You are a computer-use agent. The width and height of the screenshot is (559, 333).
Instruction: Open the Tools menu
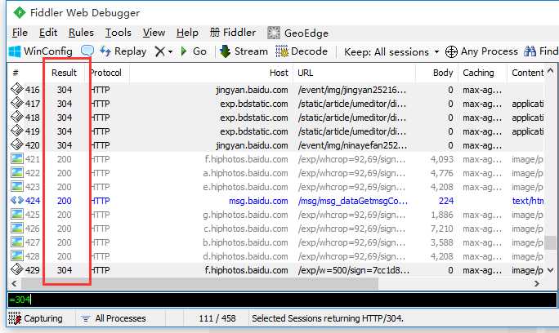[x=119, y=33]
